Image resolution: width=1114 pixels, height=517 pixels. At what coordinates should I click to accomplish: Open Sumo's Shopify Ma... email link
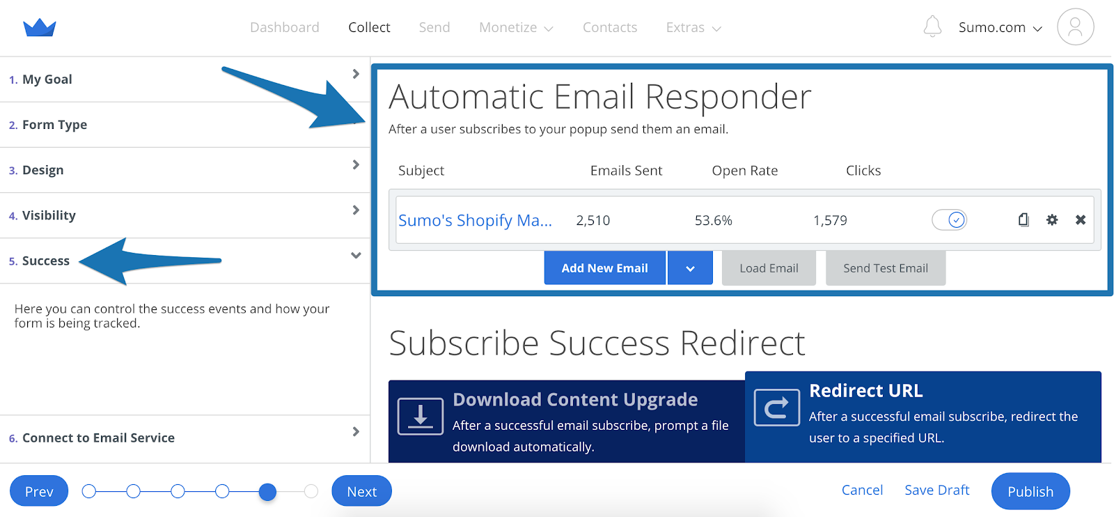pyautogui.click(x=475, y=220)
